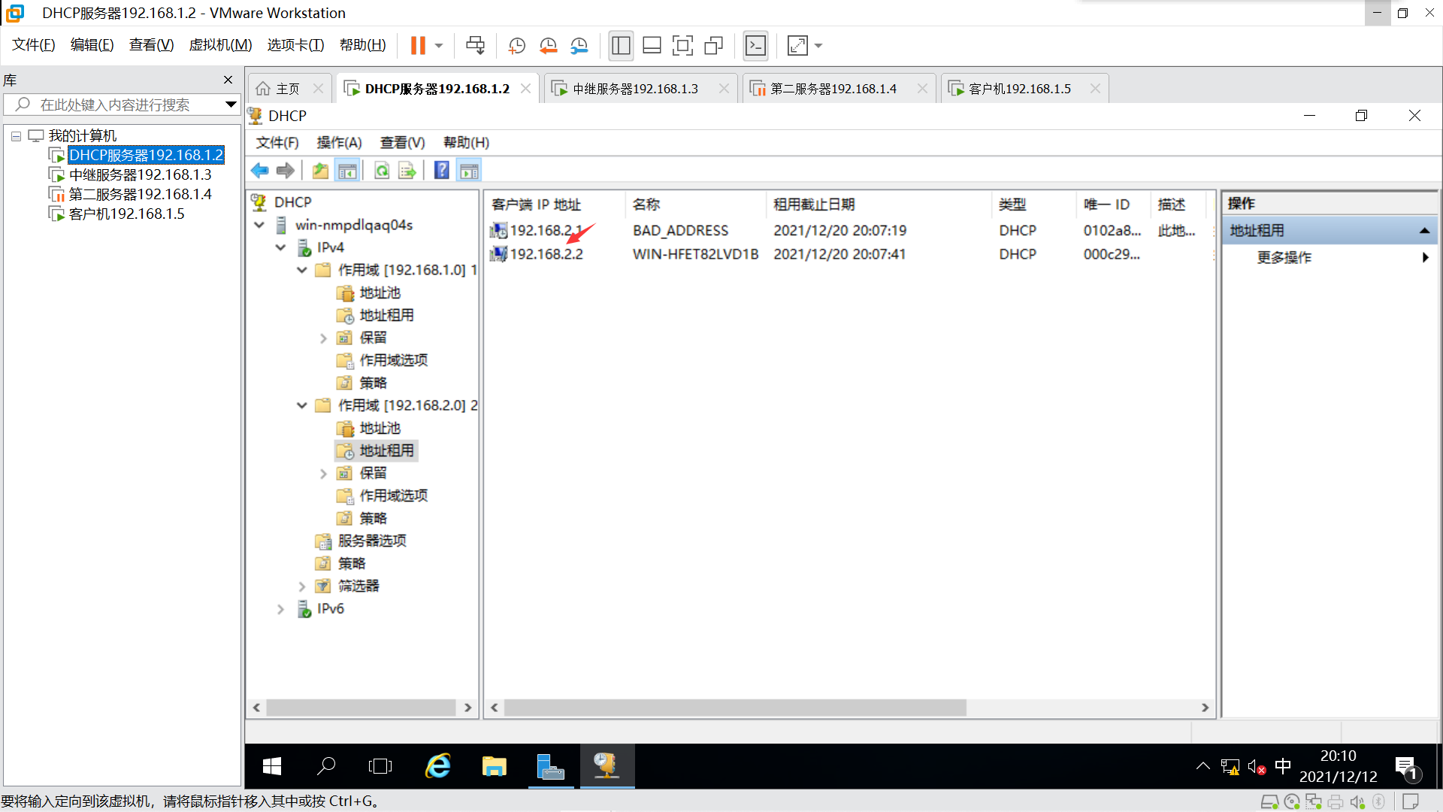Image resolution: width=1443 pixels, height=812 pixels.
Task: Open Internet Explorer from the taskbar
Action: click(438, 766)
